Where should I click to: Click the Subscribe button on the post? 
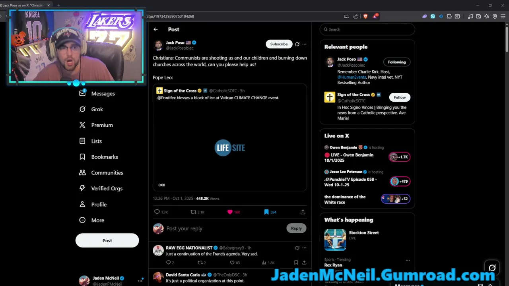(x=279, y=44)
